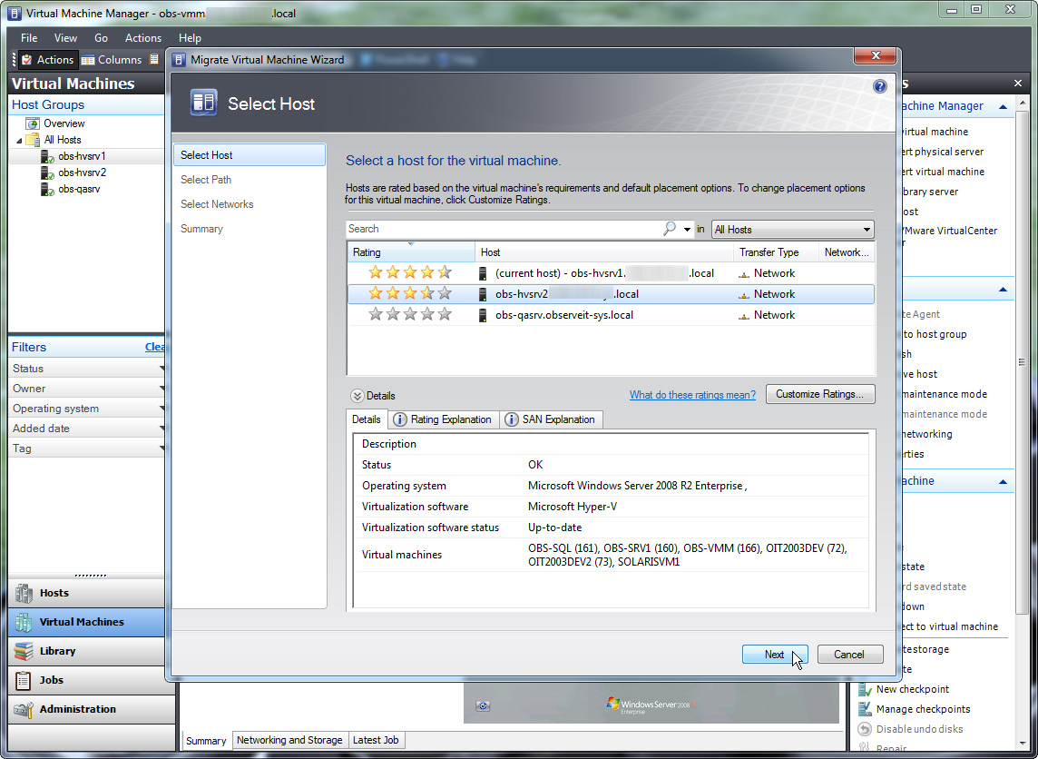1038x759 pixels.
Task: Click the Customize Ratings button
Action: [820, 394]
